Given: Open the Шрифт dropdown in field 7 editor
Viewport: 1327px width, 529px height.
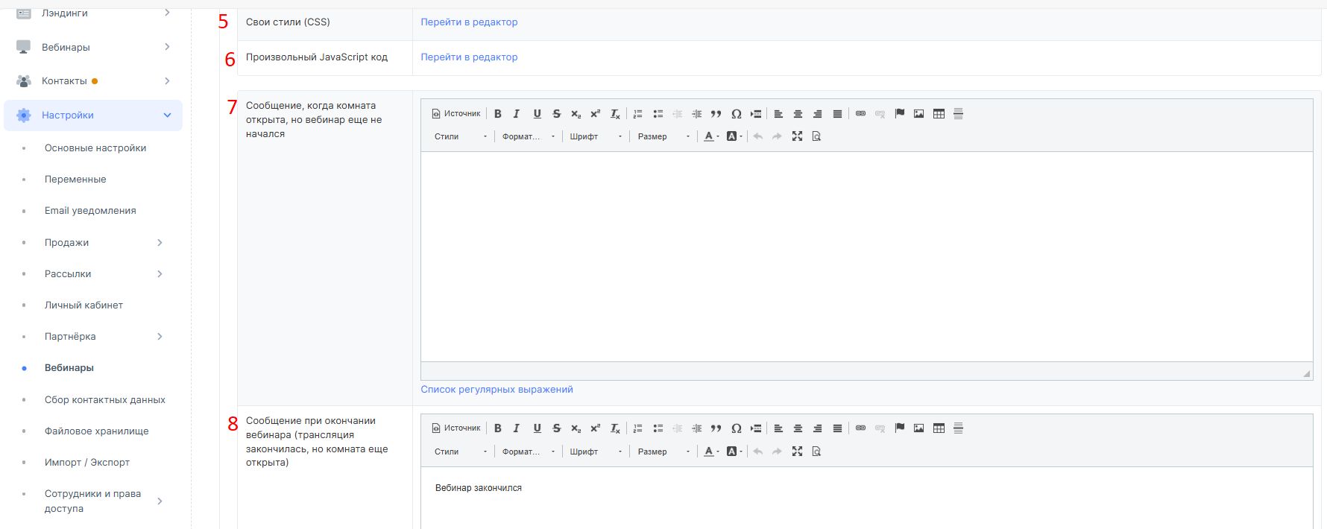Looking at the screenshot, I should 595,136.
